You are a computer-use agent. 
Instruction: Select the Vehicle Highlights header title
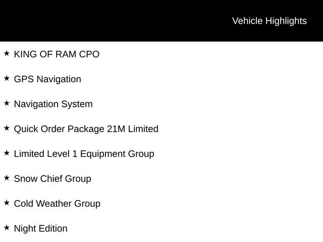270,21
